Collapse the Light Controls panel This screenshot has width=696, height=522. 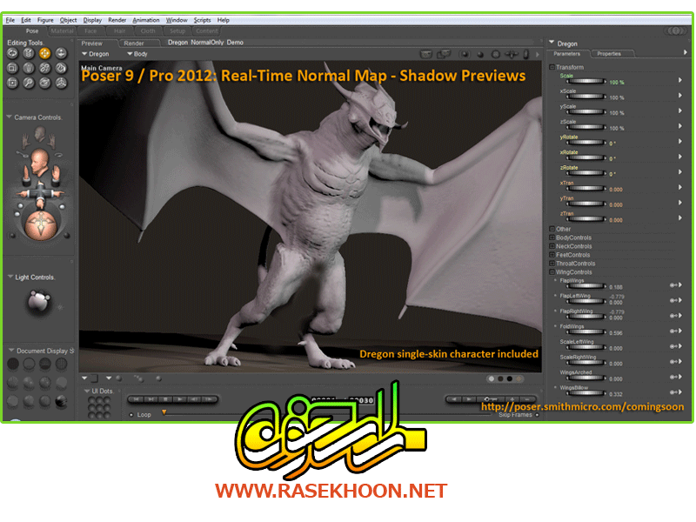click(x=10, y=277)
